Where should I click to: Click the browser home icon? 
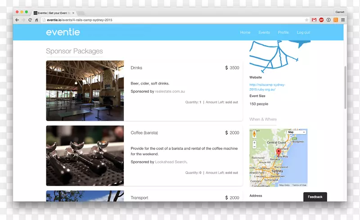tap(36, 20)
